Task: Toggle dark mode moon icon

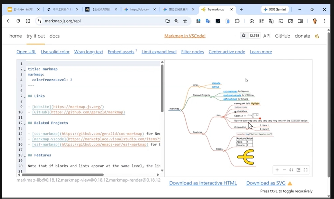Action: click(317, 36)
